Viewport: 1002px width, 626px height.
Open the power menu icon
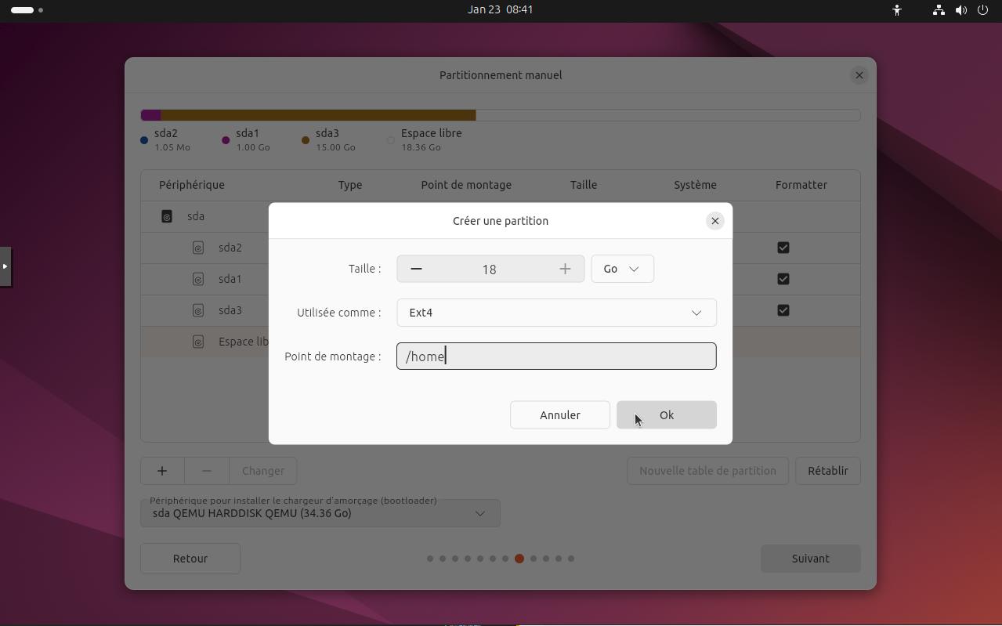click(983, 10)
